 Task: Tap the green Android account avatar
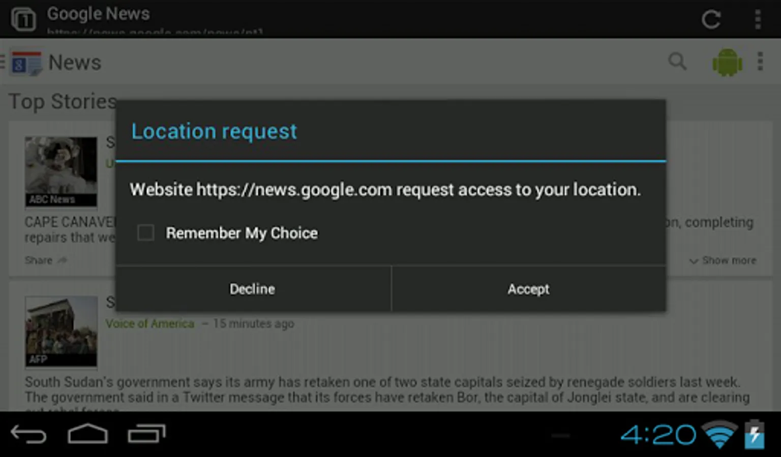pyautogui.click(x=727, y=62)
